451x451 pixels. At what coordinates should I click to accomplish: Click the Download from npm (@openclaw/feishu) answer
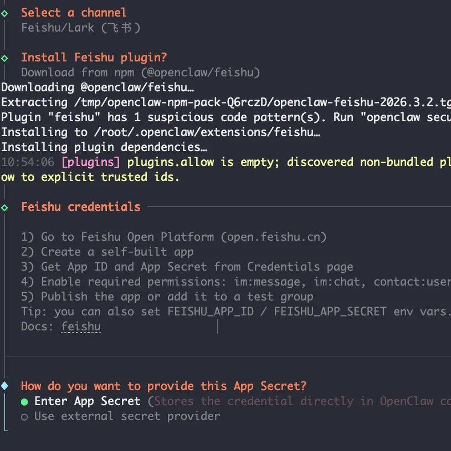(x=140, y=72)
